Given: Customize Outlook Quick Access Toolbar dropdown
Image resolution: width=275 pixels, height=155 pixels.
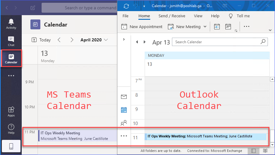Looking at the screenshot, I should tap(144, 6).
